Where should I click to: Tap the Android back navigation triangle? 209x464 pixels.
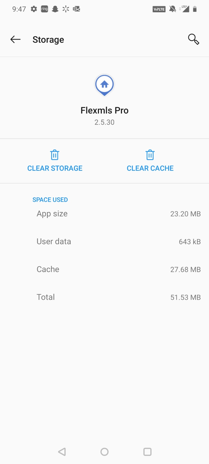coord(62,452)
